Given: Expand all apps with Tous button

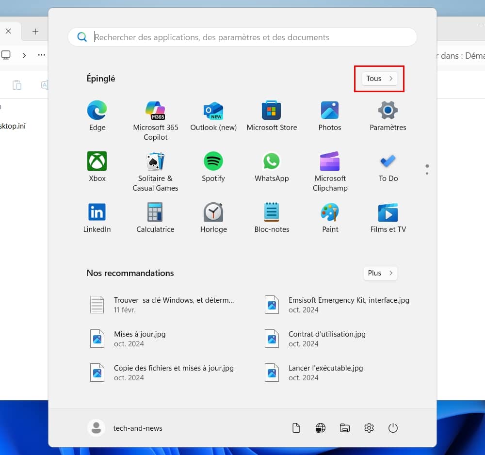Looking at the screenshot, I should coord(380,79).
